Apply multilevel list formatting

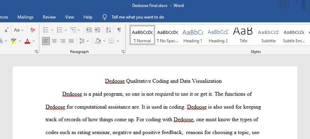pos(73,30)
